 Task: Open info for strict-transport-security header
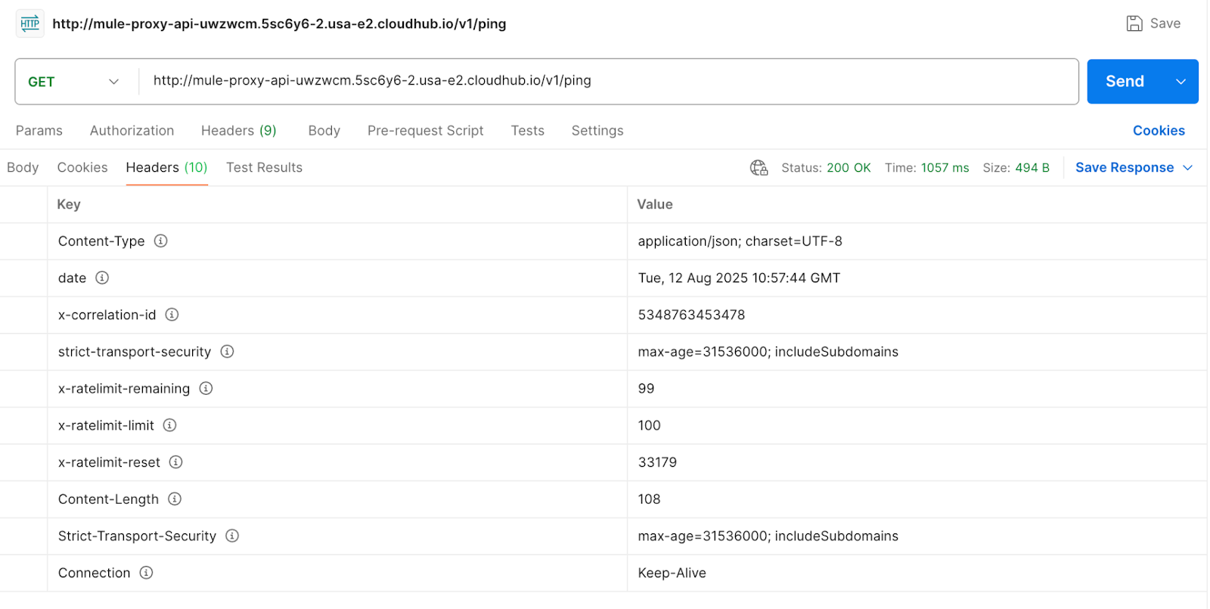tap(226, 351)
